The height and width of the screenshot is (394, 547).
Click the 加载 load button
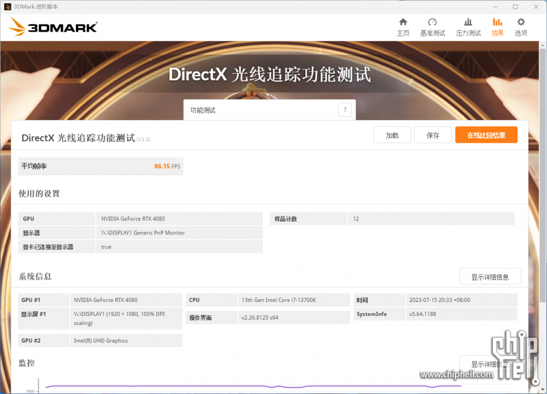click(x=392, y=135)
